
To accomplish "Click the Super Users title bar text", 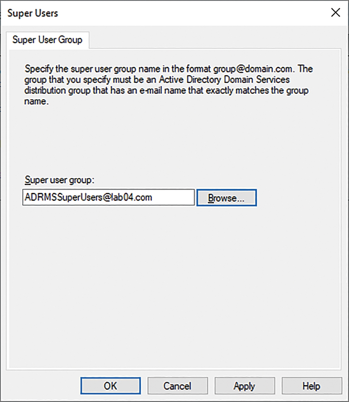I will pyautogui.click(x=33, y=13).
